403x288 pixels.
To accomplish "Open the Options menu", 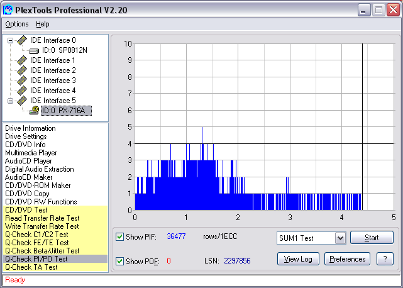I will pos(17,24).
